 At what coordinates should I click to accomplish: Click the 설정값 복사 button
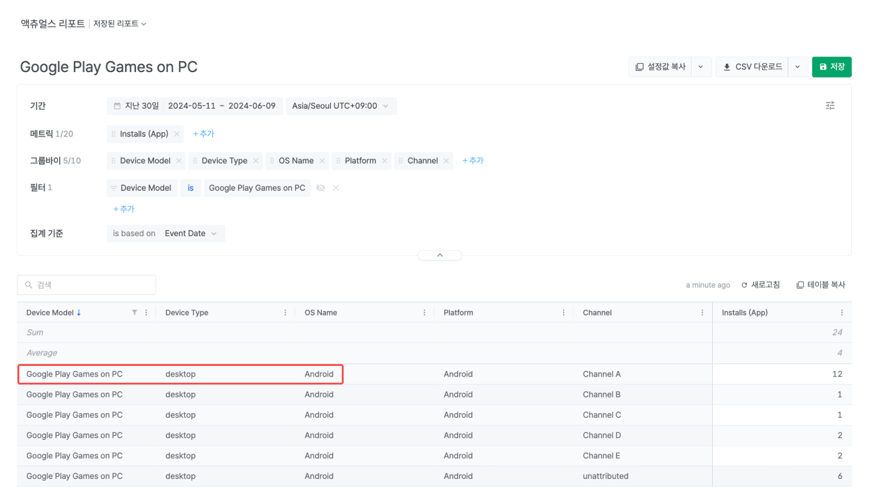point(660,67)
